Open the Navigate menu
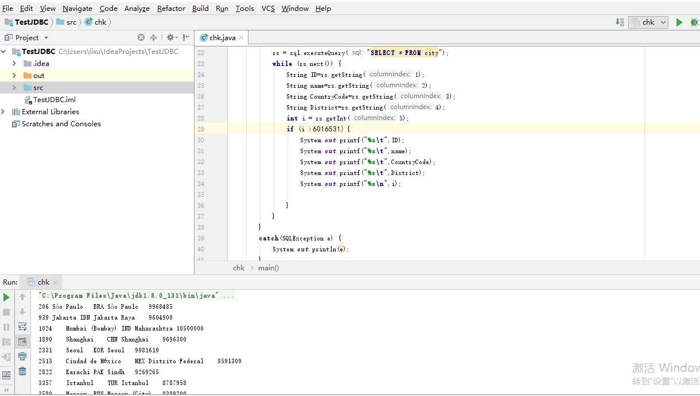700x396 pixels. coord(77,8)
